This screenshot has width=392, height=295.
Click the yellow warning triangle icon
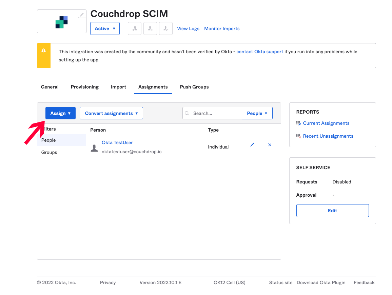point(43,51)
